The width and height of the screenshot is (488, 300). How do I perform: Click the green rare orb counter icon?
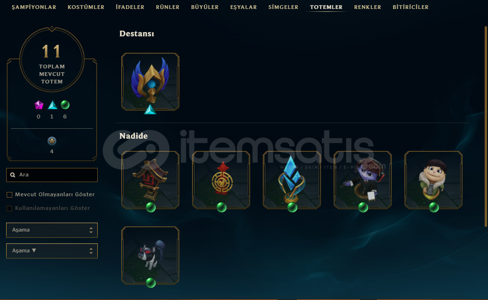65,105
